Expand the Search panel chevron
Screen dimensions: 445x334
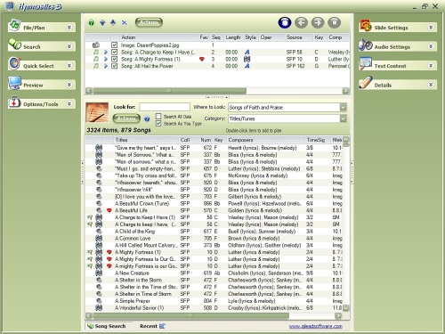pyautogui.click(x=69, y=46)
